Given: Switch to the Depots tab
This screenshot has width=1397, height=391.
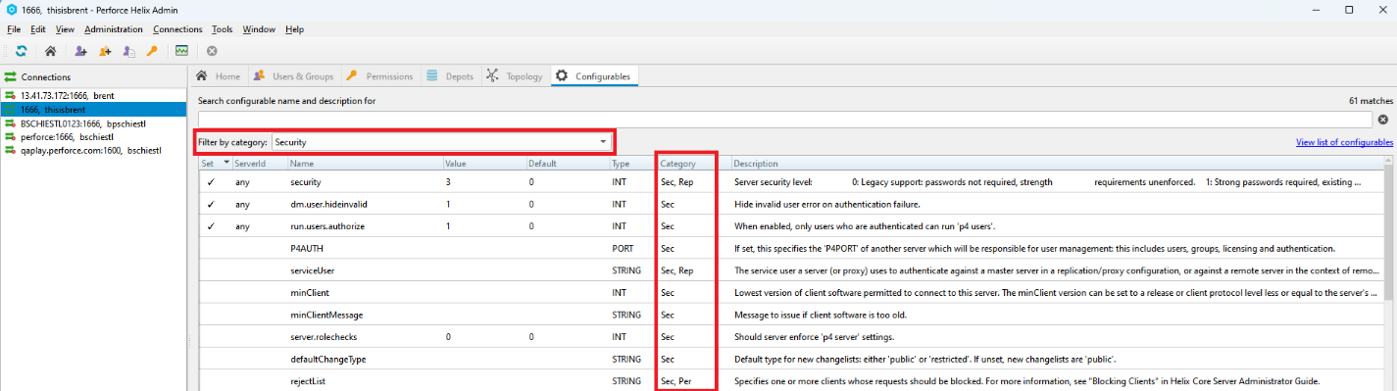Looking at the screenshot, I should [451, 76].
